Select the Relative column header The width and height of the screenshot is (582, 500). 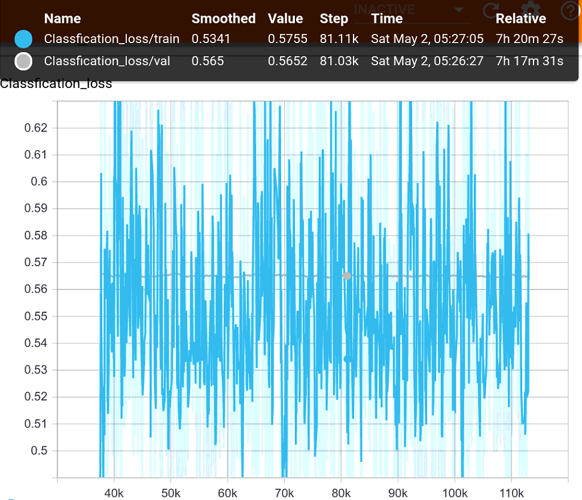[520, 19]
